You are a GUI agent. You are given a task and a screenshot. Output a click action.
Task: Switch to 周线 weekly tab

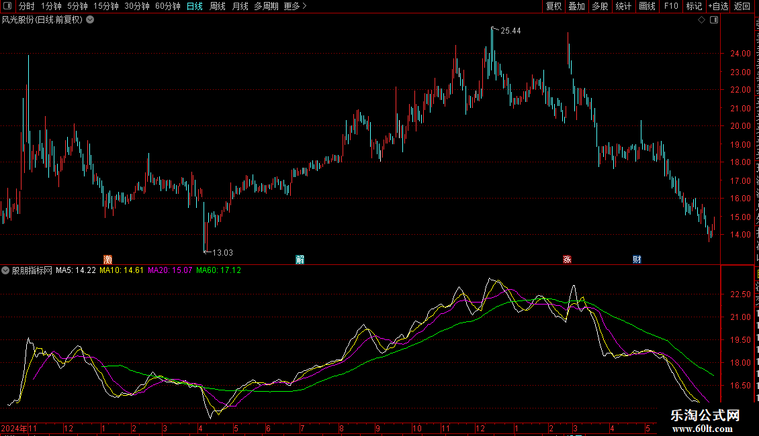click(218, 6)
